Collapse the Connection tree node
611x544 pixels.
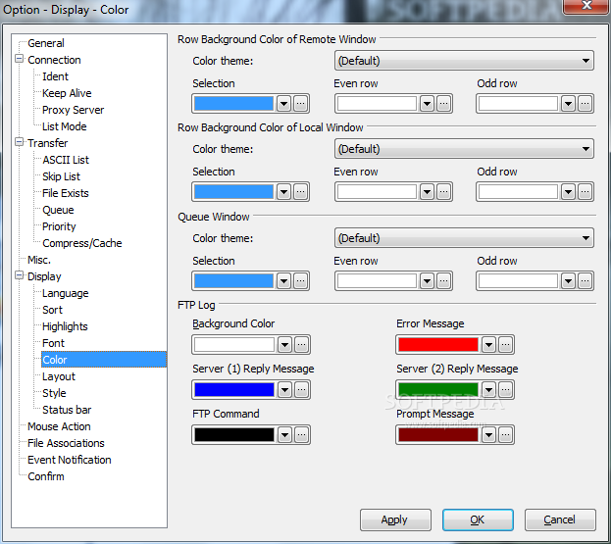point(19,59)
